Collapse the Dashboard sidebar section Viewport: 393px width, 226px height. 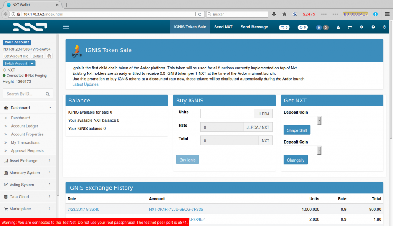pos(28,108)
